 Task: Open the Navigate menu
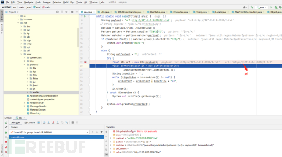(x=29, y=2)
